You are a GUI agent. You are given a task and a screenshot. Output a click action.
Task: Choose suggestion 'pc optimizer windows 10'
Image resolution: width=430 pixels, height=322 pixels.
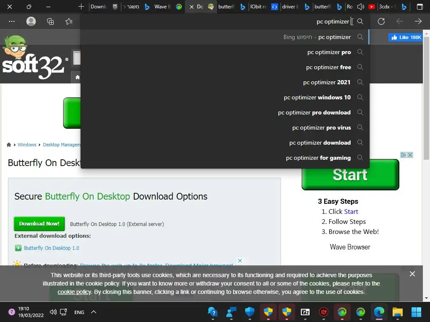225,97
